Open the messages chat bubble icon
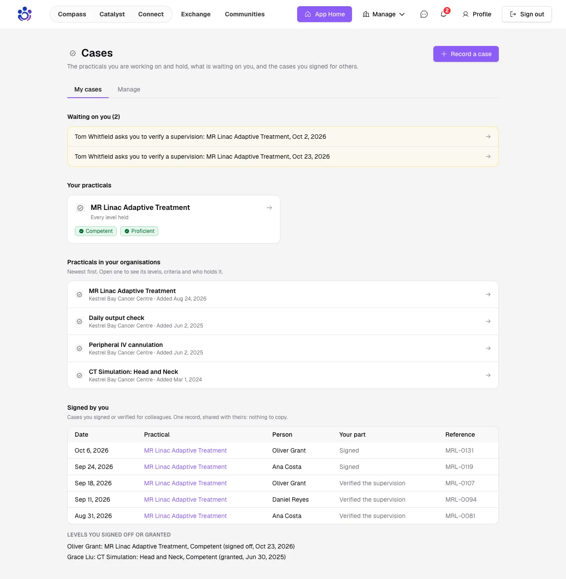The width and height of the screenshot is (566, 579). 424,14
